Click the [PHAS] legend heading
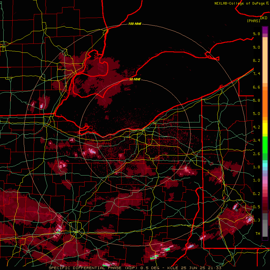This screenshot has width=270, height=270. [x=253, y=21]
